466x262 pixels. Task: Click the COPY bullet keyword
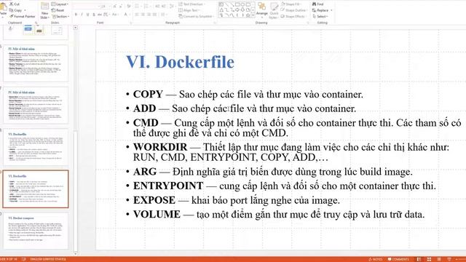(148, 94)
